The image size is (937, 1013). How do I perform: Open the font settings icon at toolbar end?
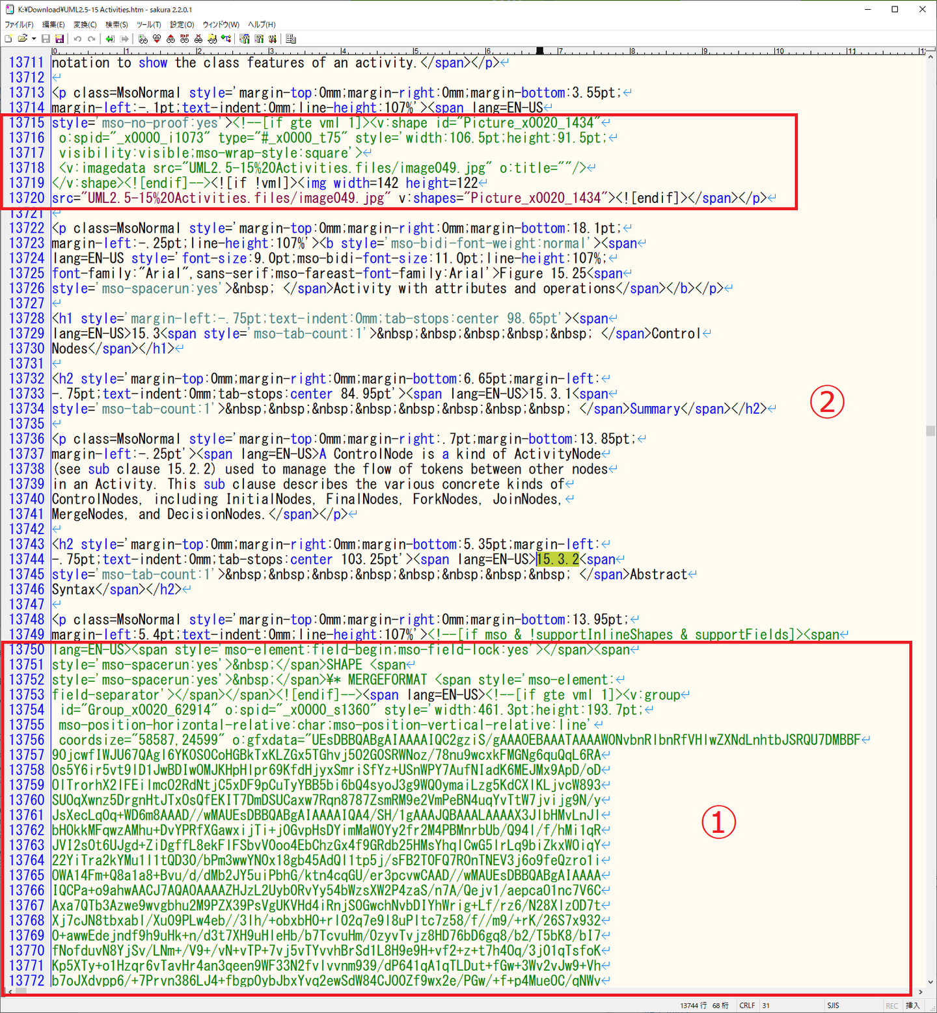291,39
